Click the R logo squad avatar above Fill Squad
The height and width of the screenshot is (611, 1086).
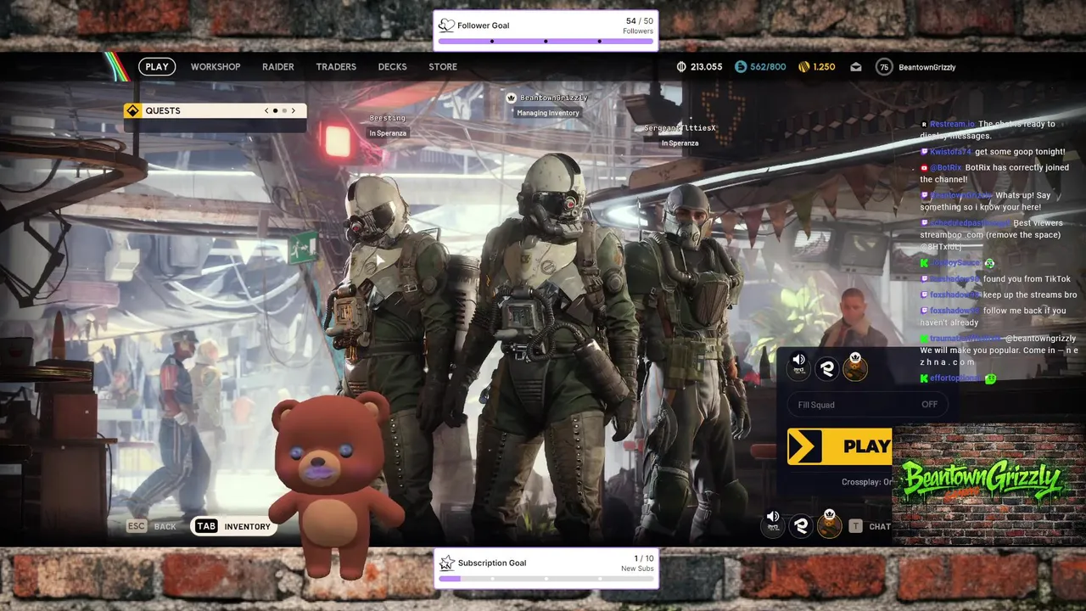(827, 368)
